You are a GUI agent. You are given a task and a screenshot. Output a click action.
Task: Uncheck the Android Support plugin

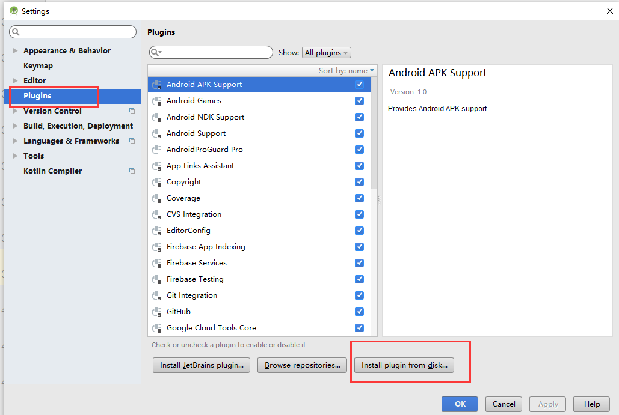point(359,133)
